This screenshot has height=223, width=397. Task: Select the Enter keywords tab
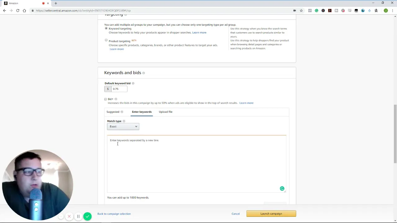tap(142, 112)
